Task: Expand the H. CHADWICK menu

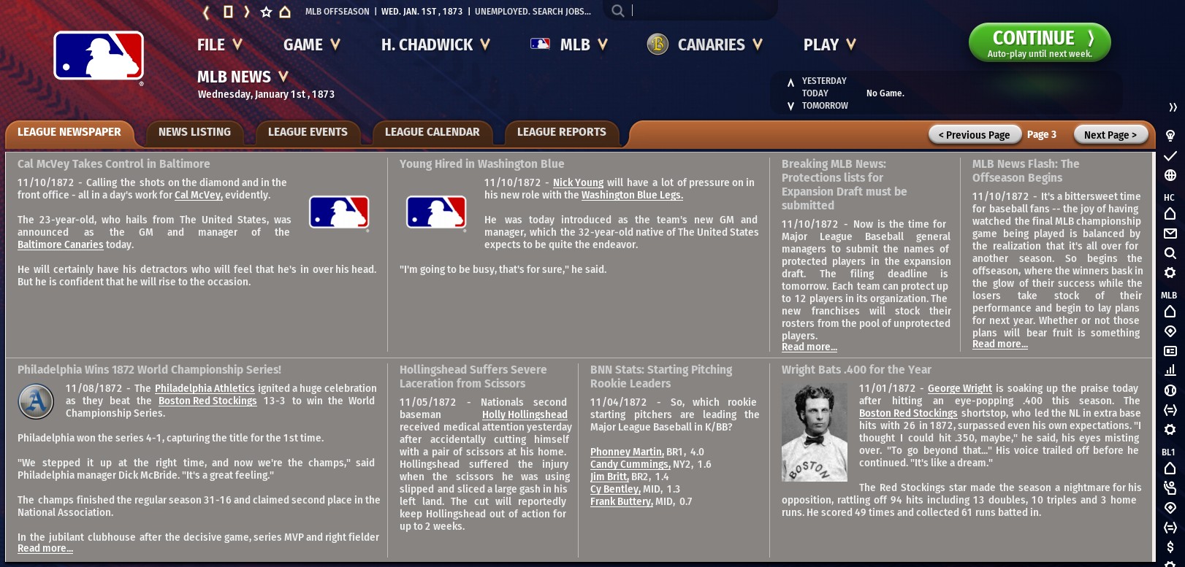Action: tap(435, 45)
